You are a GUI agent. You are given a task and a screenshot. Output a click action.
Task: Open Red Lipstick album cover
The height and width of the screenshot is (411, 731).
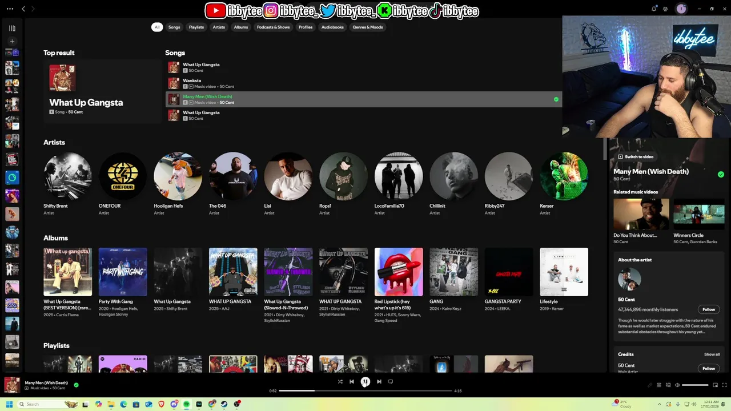[399, 272]
